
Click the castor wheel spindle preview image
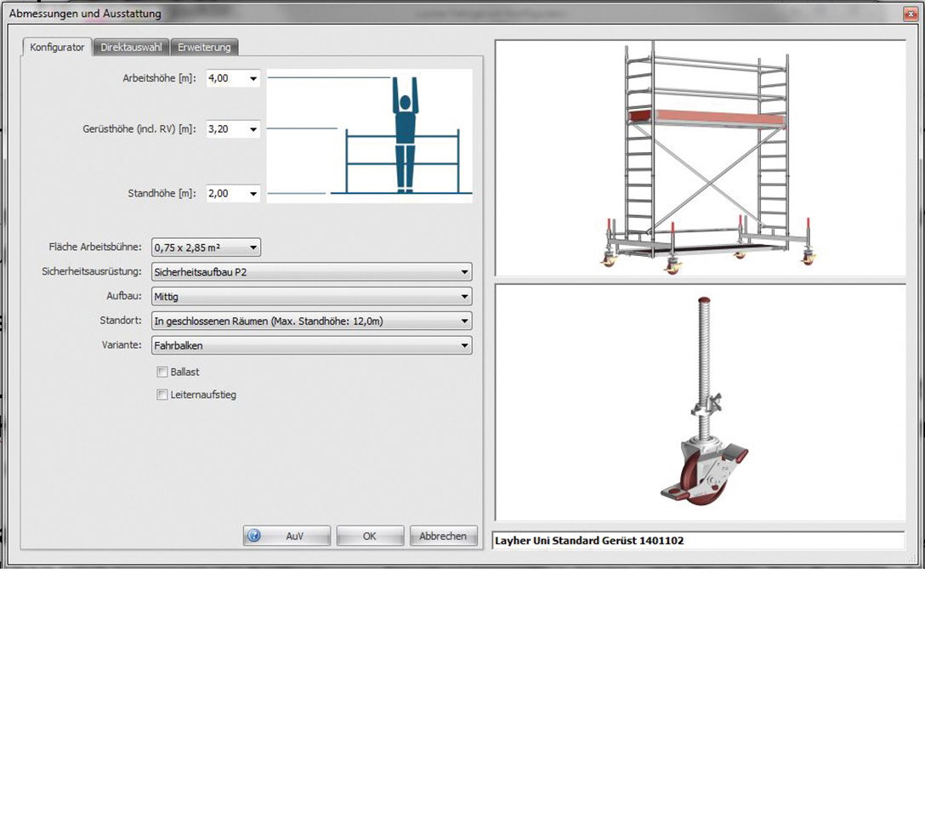pos(701,401)
